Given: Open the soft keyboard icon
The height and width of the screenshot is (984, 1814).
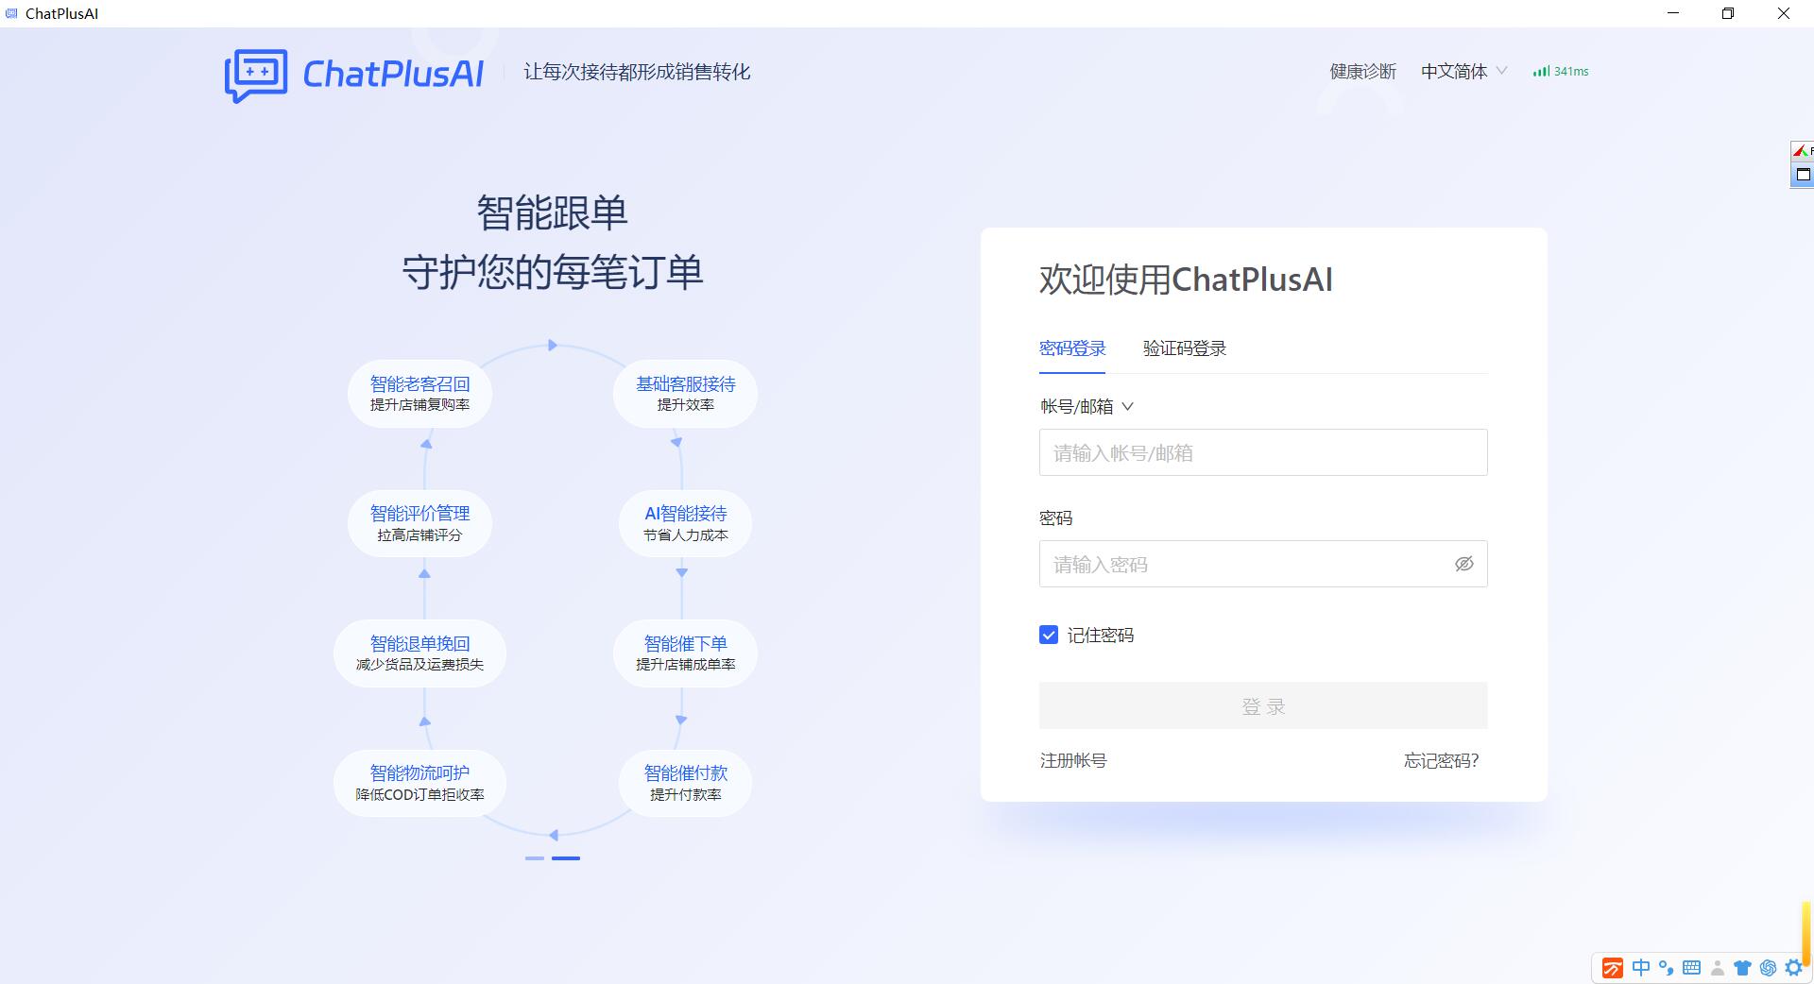Looking at the screenshot, I should [1692, 968].
